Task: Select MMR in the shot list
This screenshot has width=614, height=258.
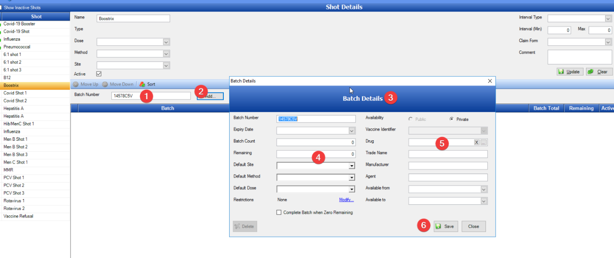Action: click(x=9, y=170)
